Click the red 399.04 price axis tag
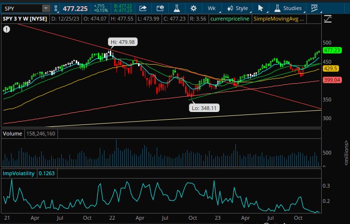 point(332,80)
